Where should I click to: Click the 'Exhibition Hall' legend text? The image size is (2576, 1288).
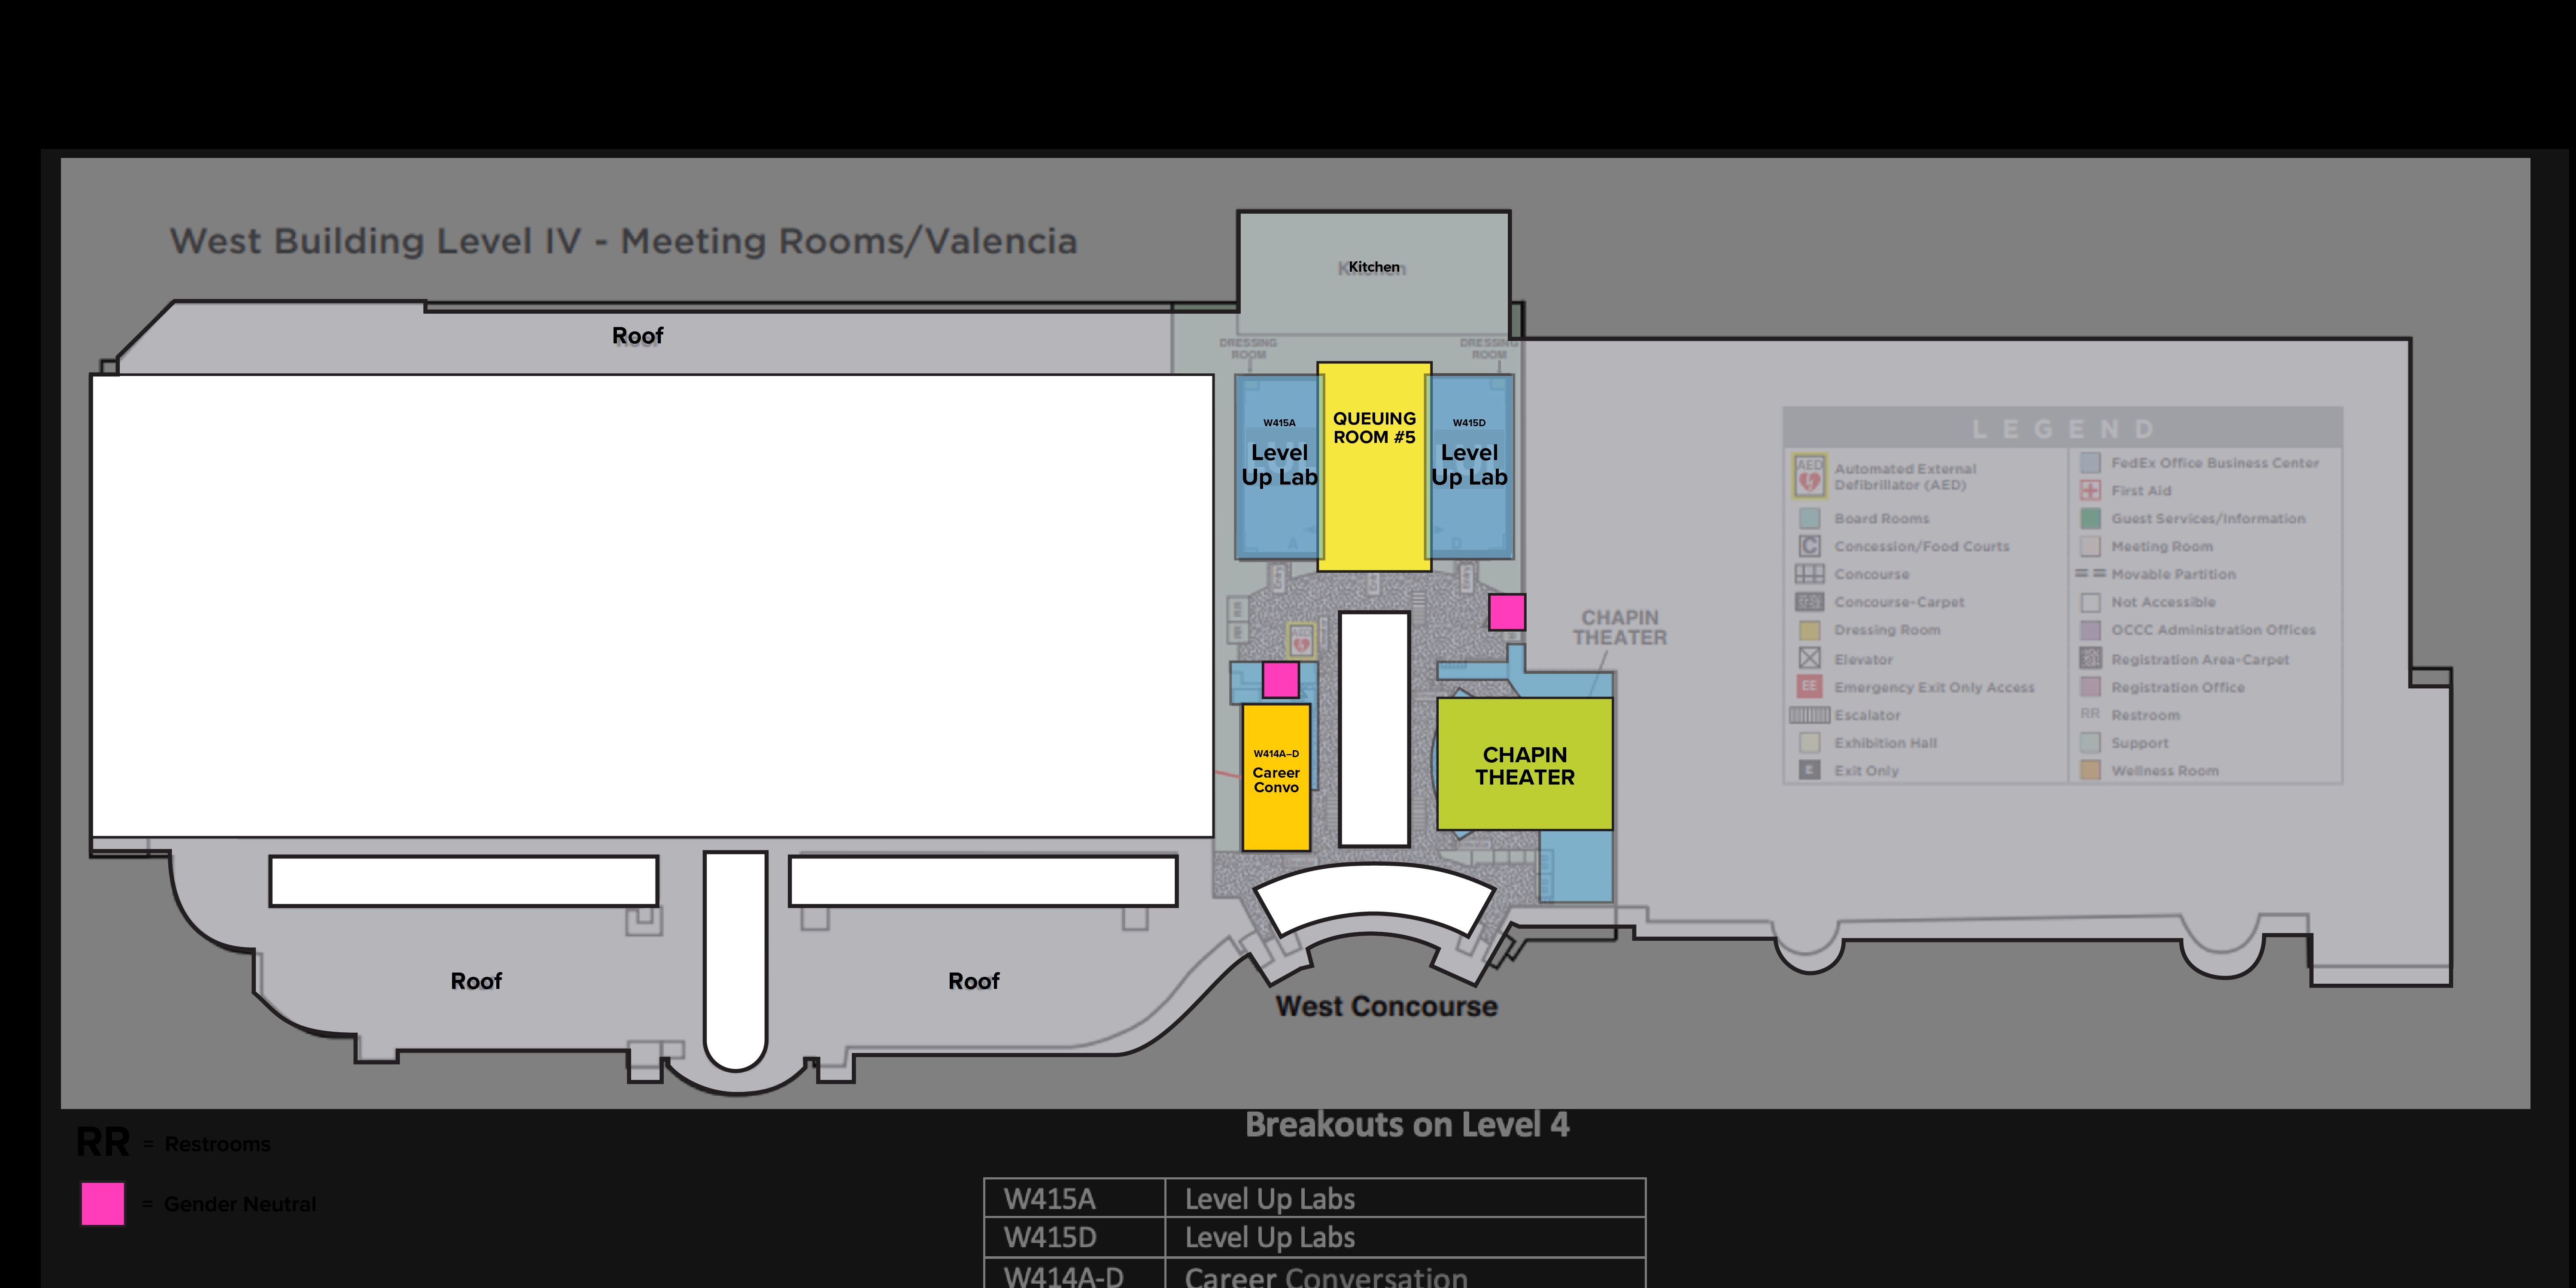coord(1885,743)
